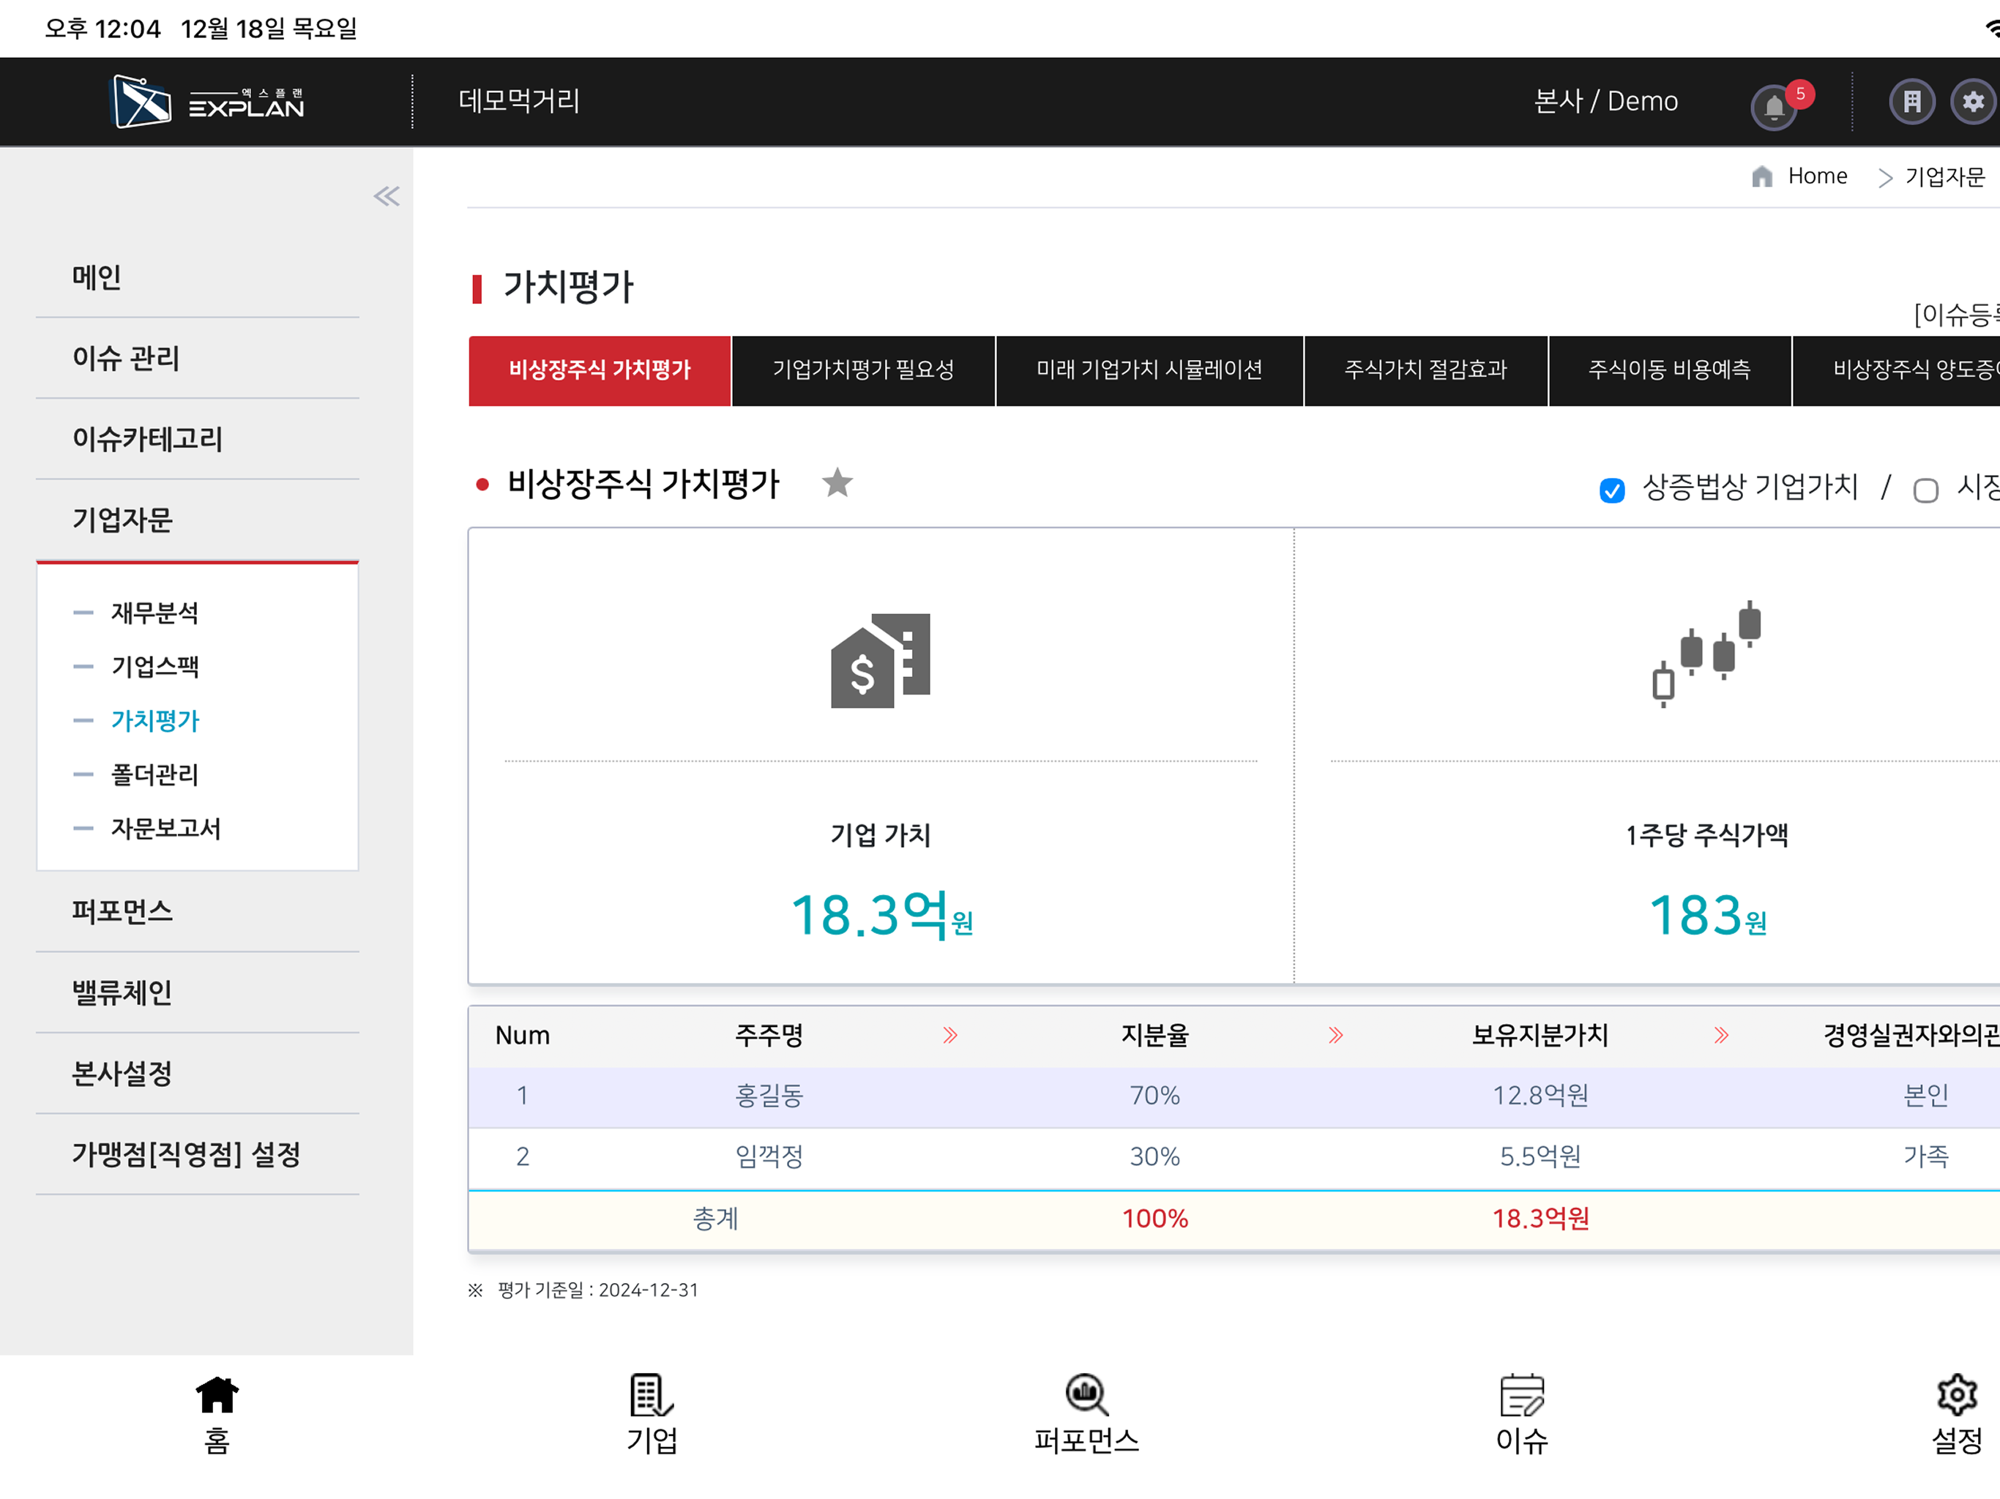
Task: Click the 기업 가치 building dollar icon
Action: pyautogui.click(x=881, y=660)
